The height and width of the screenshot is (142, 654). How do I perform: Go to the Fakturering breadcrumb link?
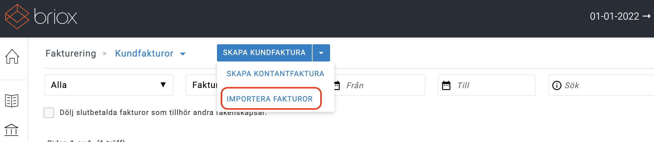[x=71, y=53]
